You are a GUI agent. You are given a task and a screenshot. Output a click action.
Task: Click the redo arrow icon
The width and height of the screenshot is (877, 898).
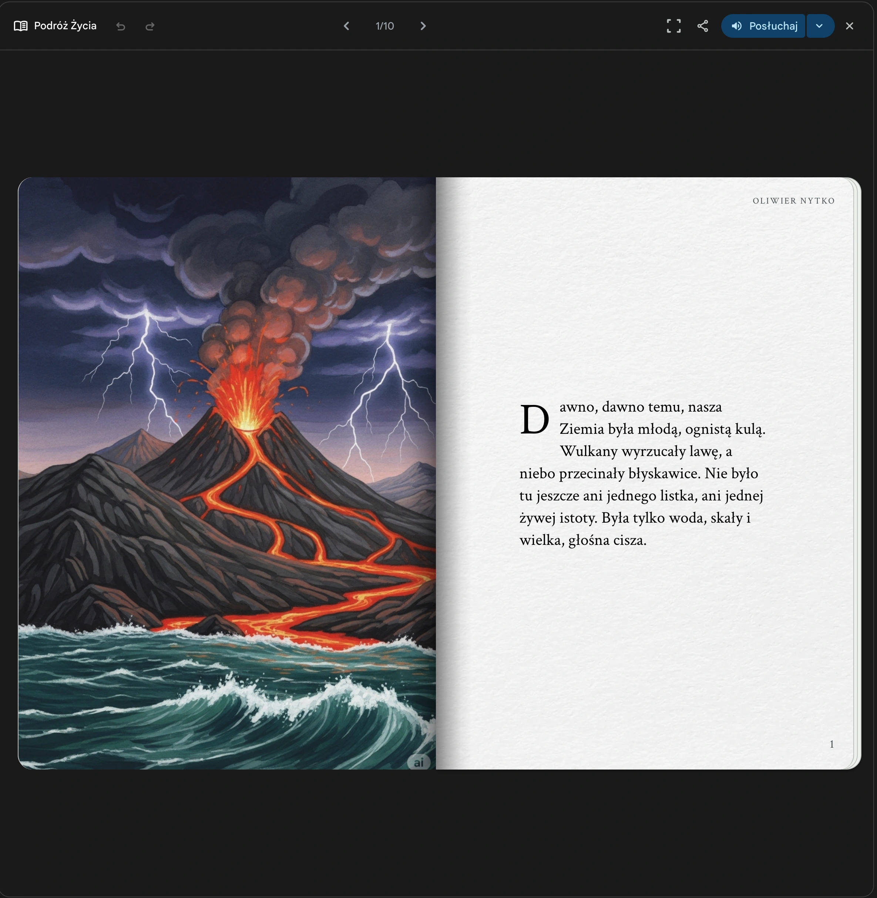click(x=150, y=26)
